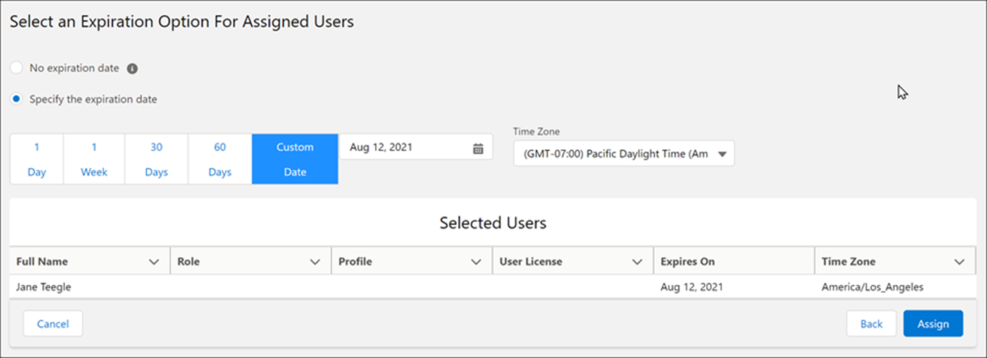Expand the Time Zone column menu chevron
The image size is (987, 358).
(959, 262)
